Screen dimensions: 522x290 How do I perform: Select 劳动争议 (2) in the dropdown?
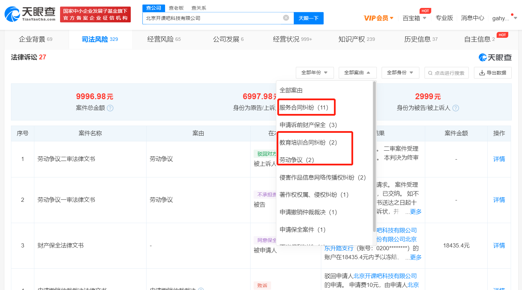tap(297, 160)
